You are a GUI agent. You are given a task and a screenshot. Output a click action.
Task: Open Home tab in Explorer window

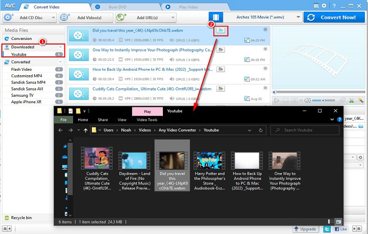point(83,120)
